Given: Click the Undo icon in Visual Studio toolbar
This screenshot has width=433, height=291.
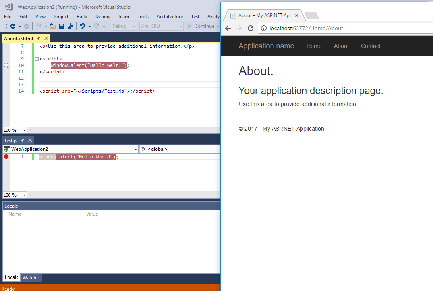Looking at the screenshot, I should tap(83, 26).
